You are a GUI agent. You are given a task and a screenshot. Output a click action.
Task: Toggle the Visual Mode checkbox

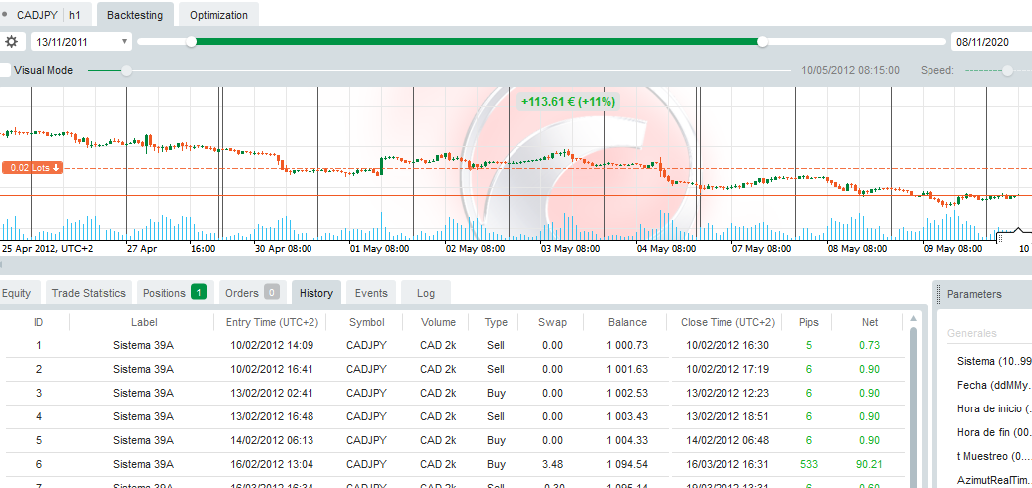click(x=5, y=70)
